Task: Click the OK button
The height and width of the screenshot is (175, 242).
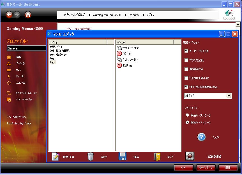Action: click(x=184, y=168)
